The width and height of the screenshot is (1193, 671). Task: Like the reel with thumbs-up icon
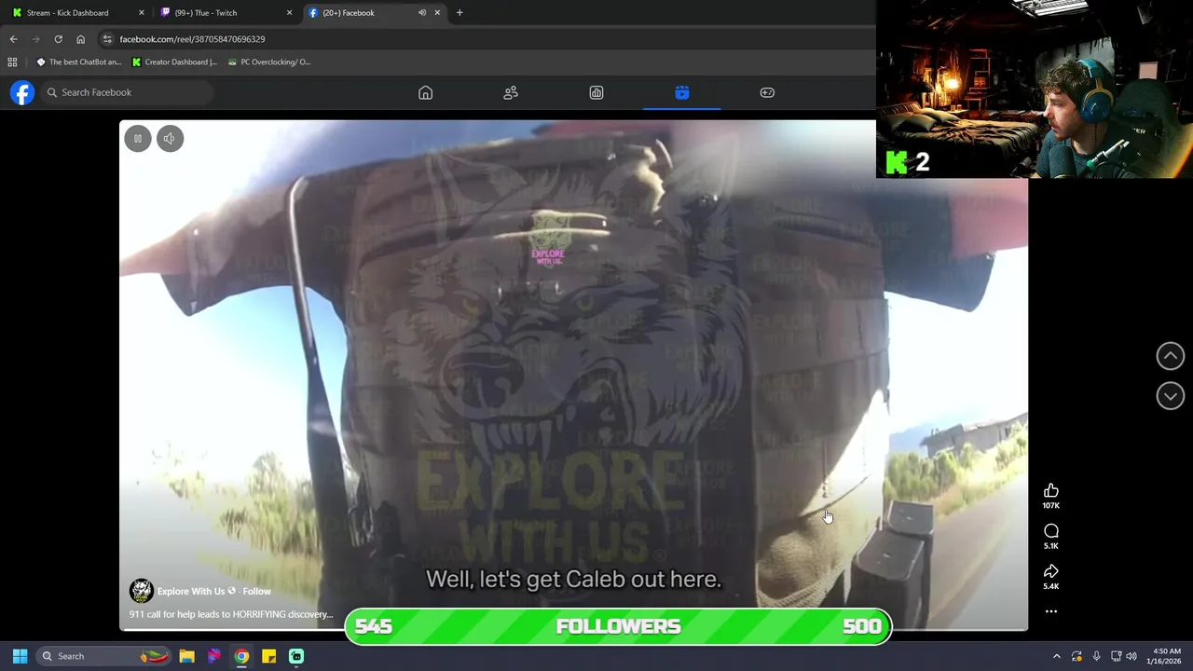[1051, 491]
